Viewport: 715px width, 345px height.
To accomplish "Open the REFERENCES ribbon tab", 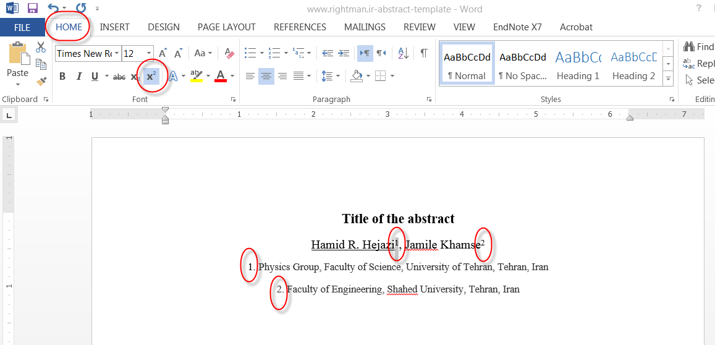I will tap(300, 27).
